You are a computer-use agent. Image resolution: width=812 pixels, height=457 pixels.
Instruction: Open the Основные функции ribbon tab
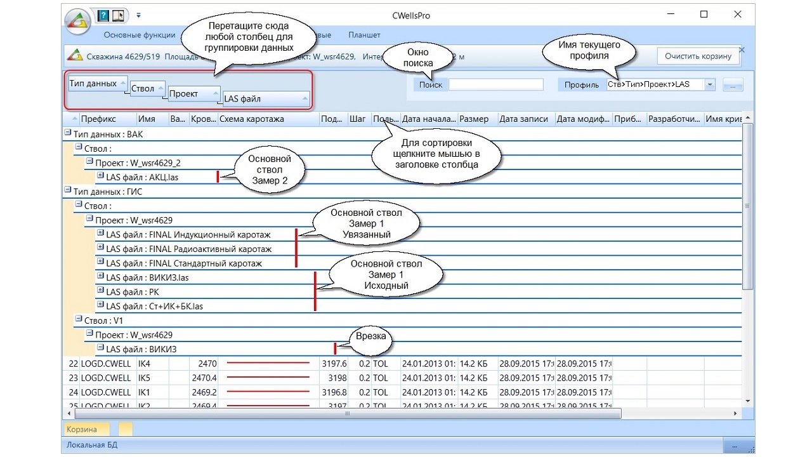[x=140, y=36]
